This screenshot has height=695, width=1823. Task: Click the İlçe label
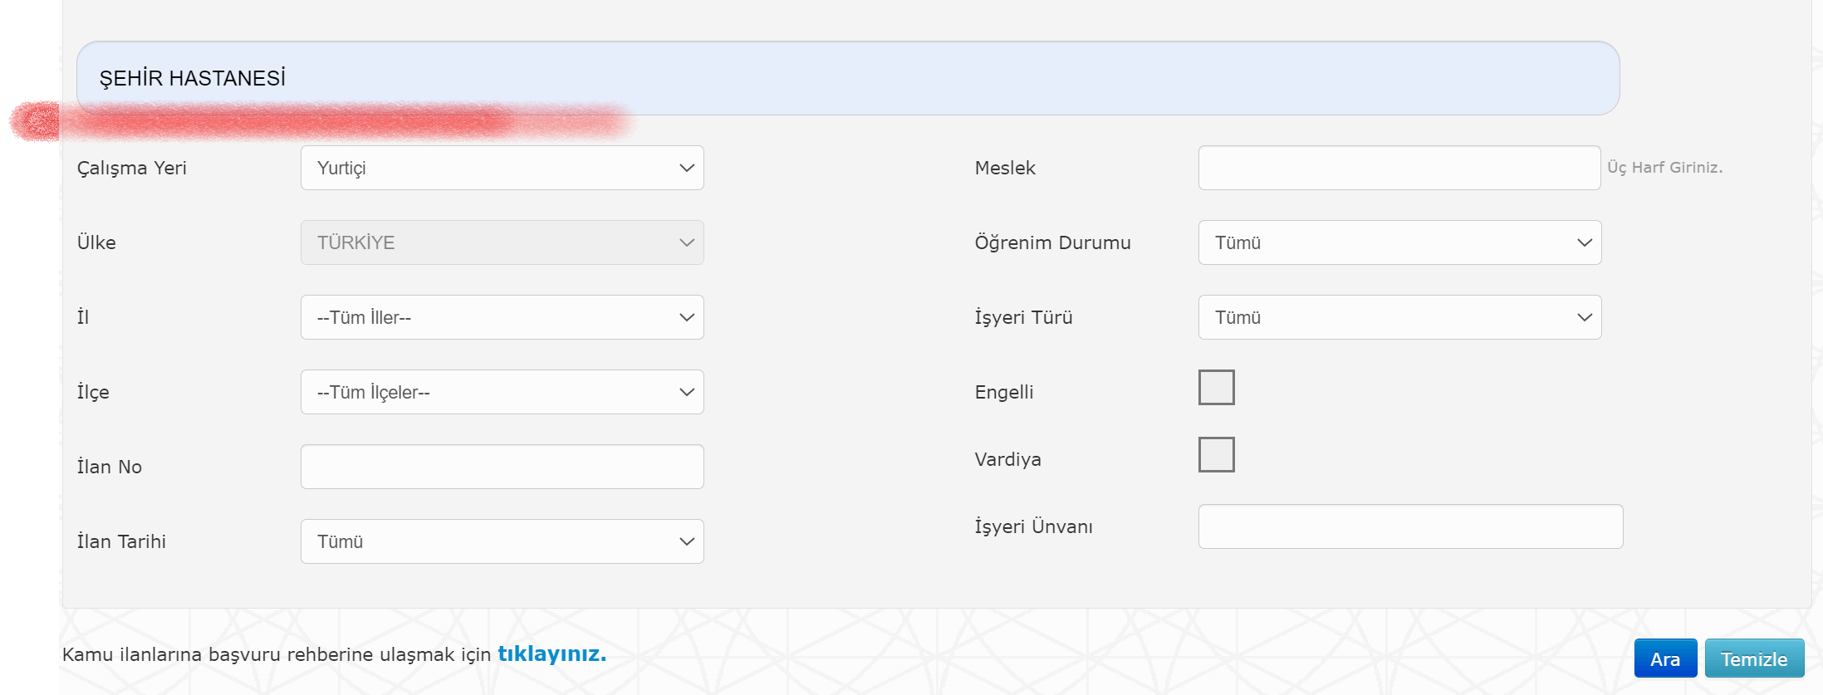pos(93,393)
